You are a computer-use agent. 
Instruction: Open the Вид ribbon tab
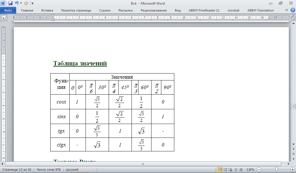tap(178, 10)
